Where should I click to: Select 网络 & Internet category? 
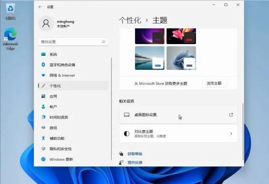pos(74,75)
